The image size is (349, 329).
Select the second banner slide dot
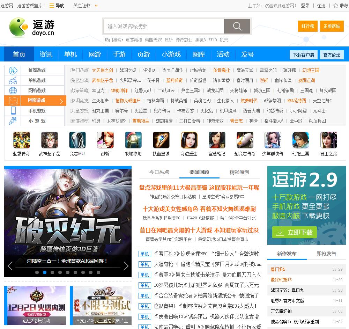point(45,272)
